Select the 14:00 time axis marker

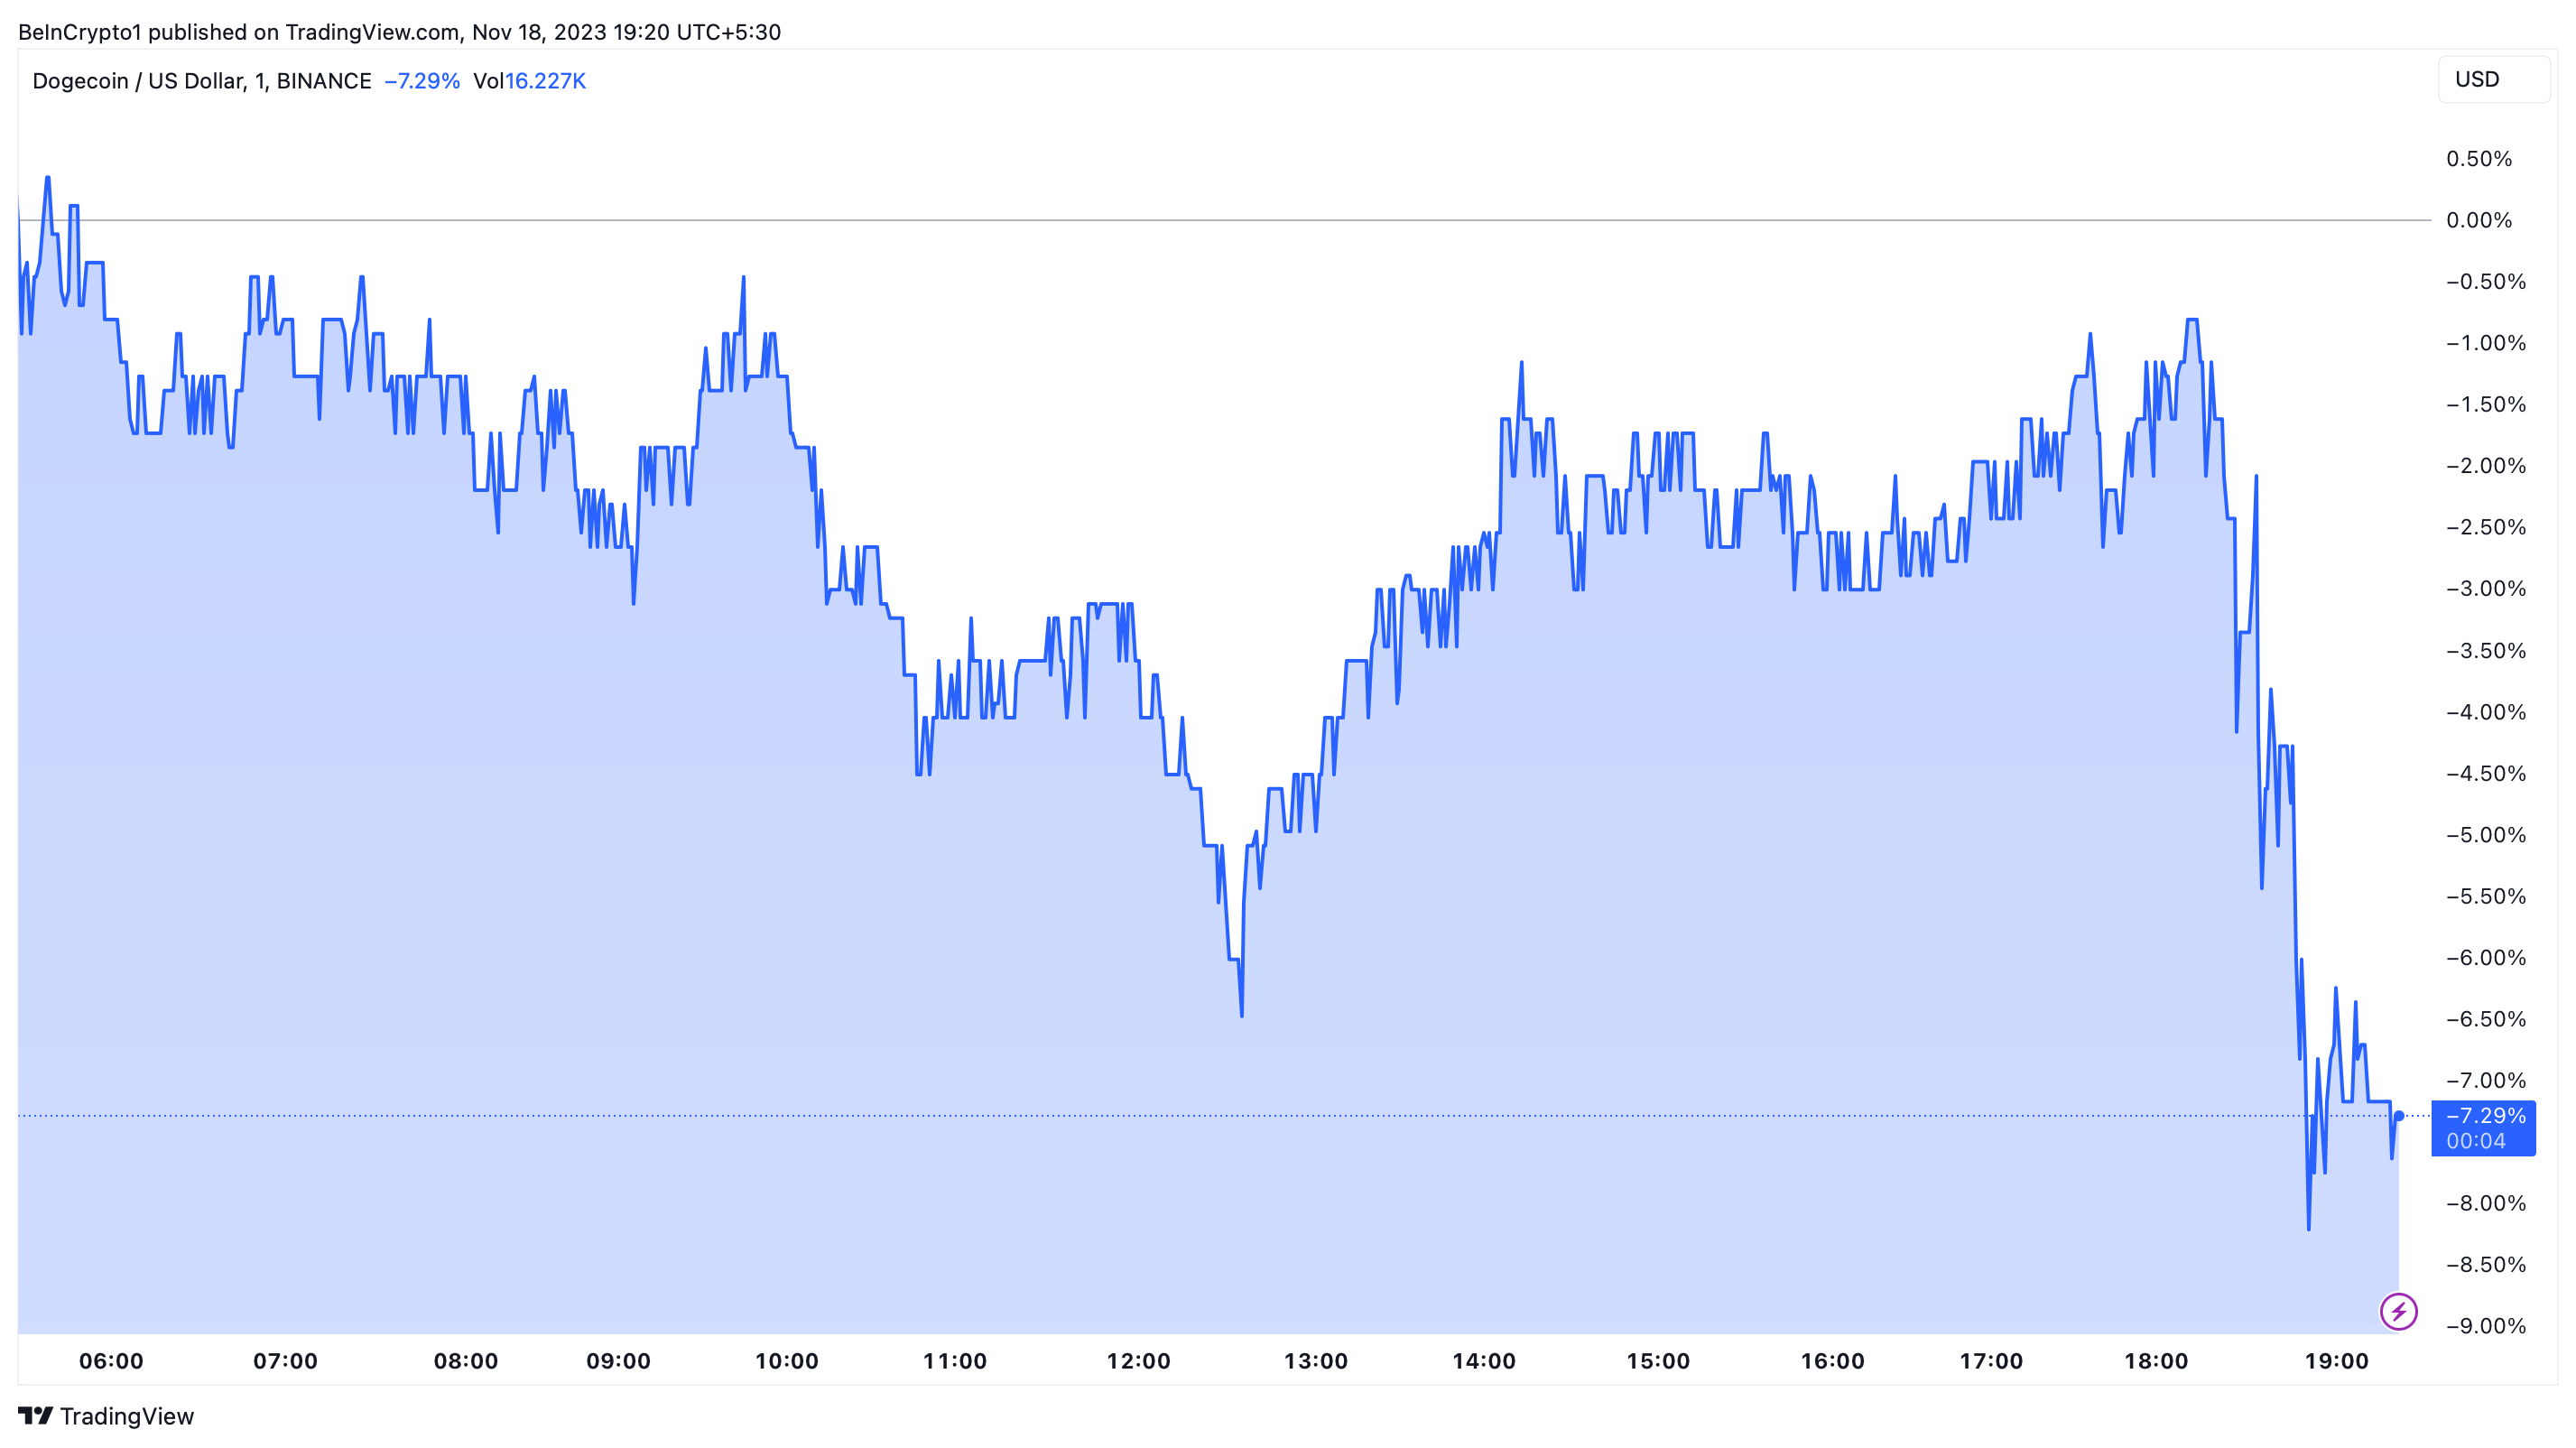click(1484, 1361)
